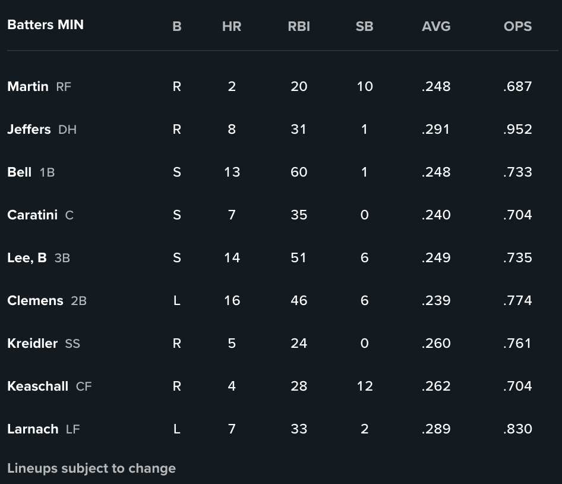This screenshot has width=562, height=484.
Task: Click Clemens' 16 home runs value
Action: (x=232, y=300)
